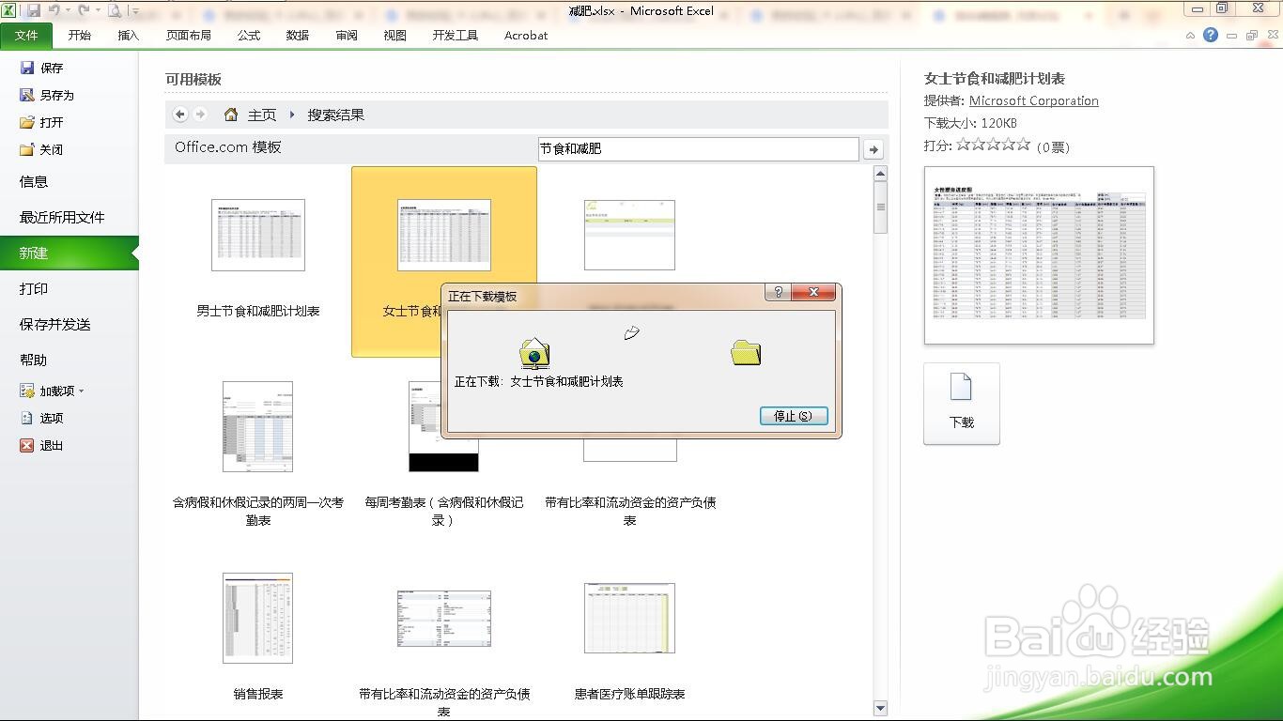The height and width of the screenshot is (721, 1283).
Task: Open the Microsoft Corporation provider link
Action: (x=1033, y=100)
